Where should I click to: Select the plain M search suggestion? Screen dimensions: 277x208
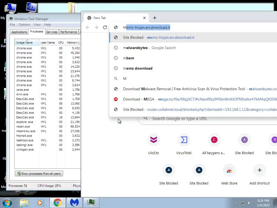[193, 79]
